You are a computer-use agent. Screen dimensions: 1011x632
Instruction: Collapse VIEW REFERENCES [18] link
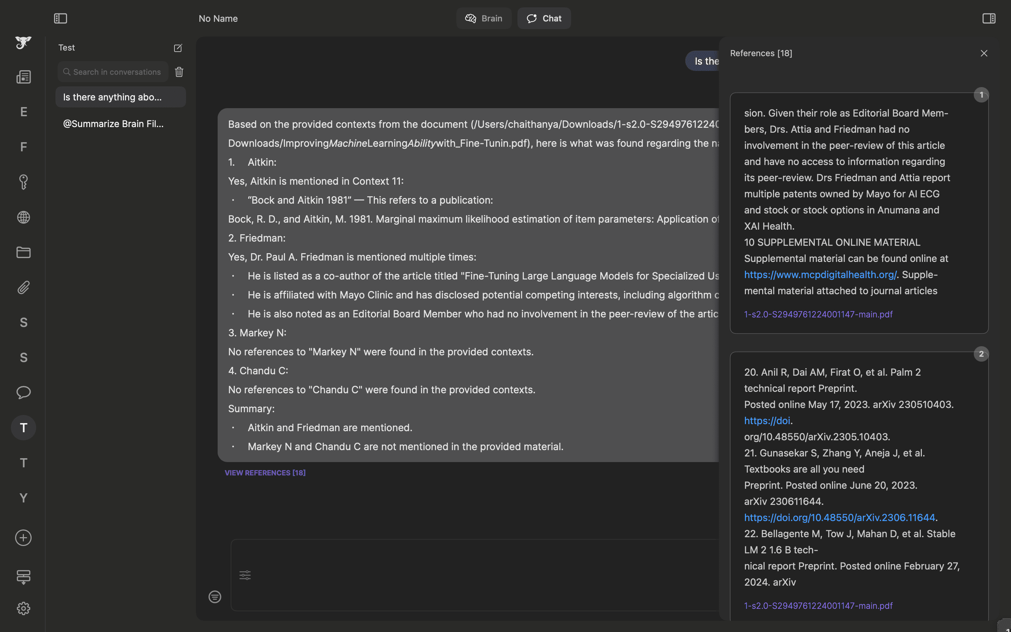coord(265,473)
